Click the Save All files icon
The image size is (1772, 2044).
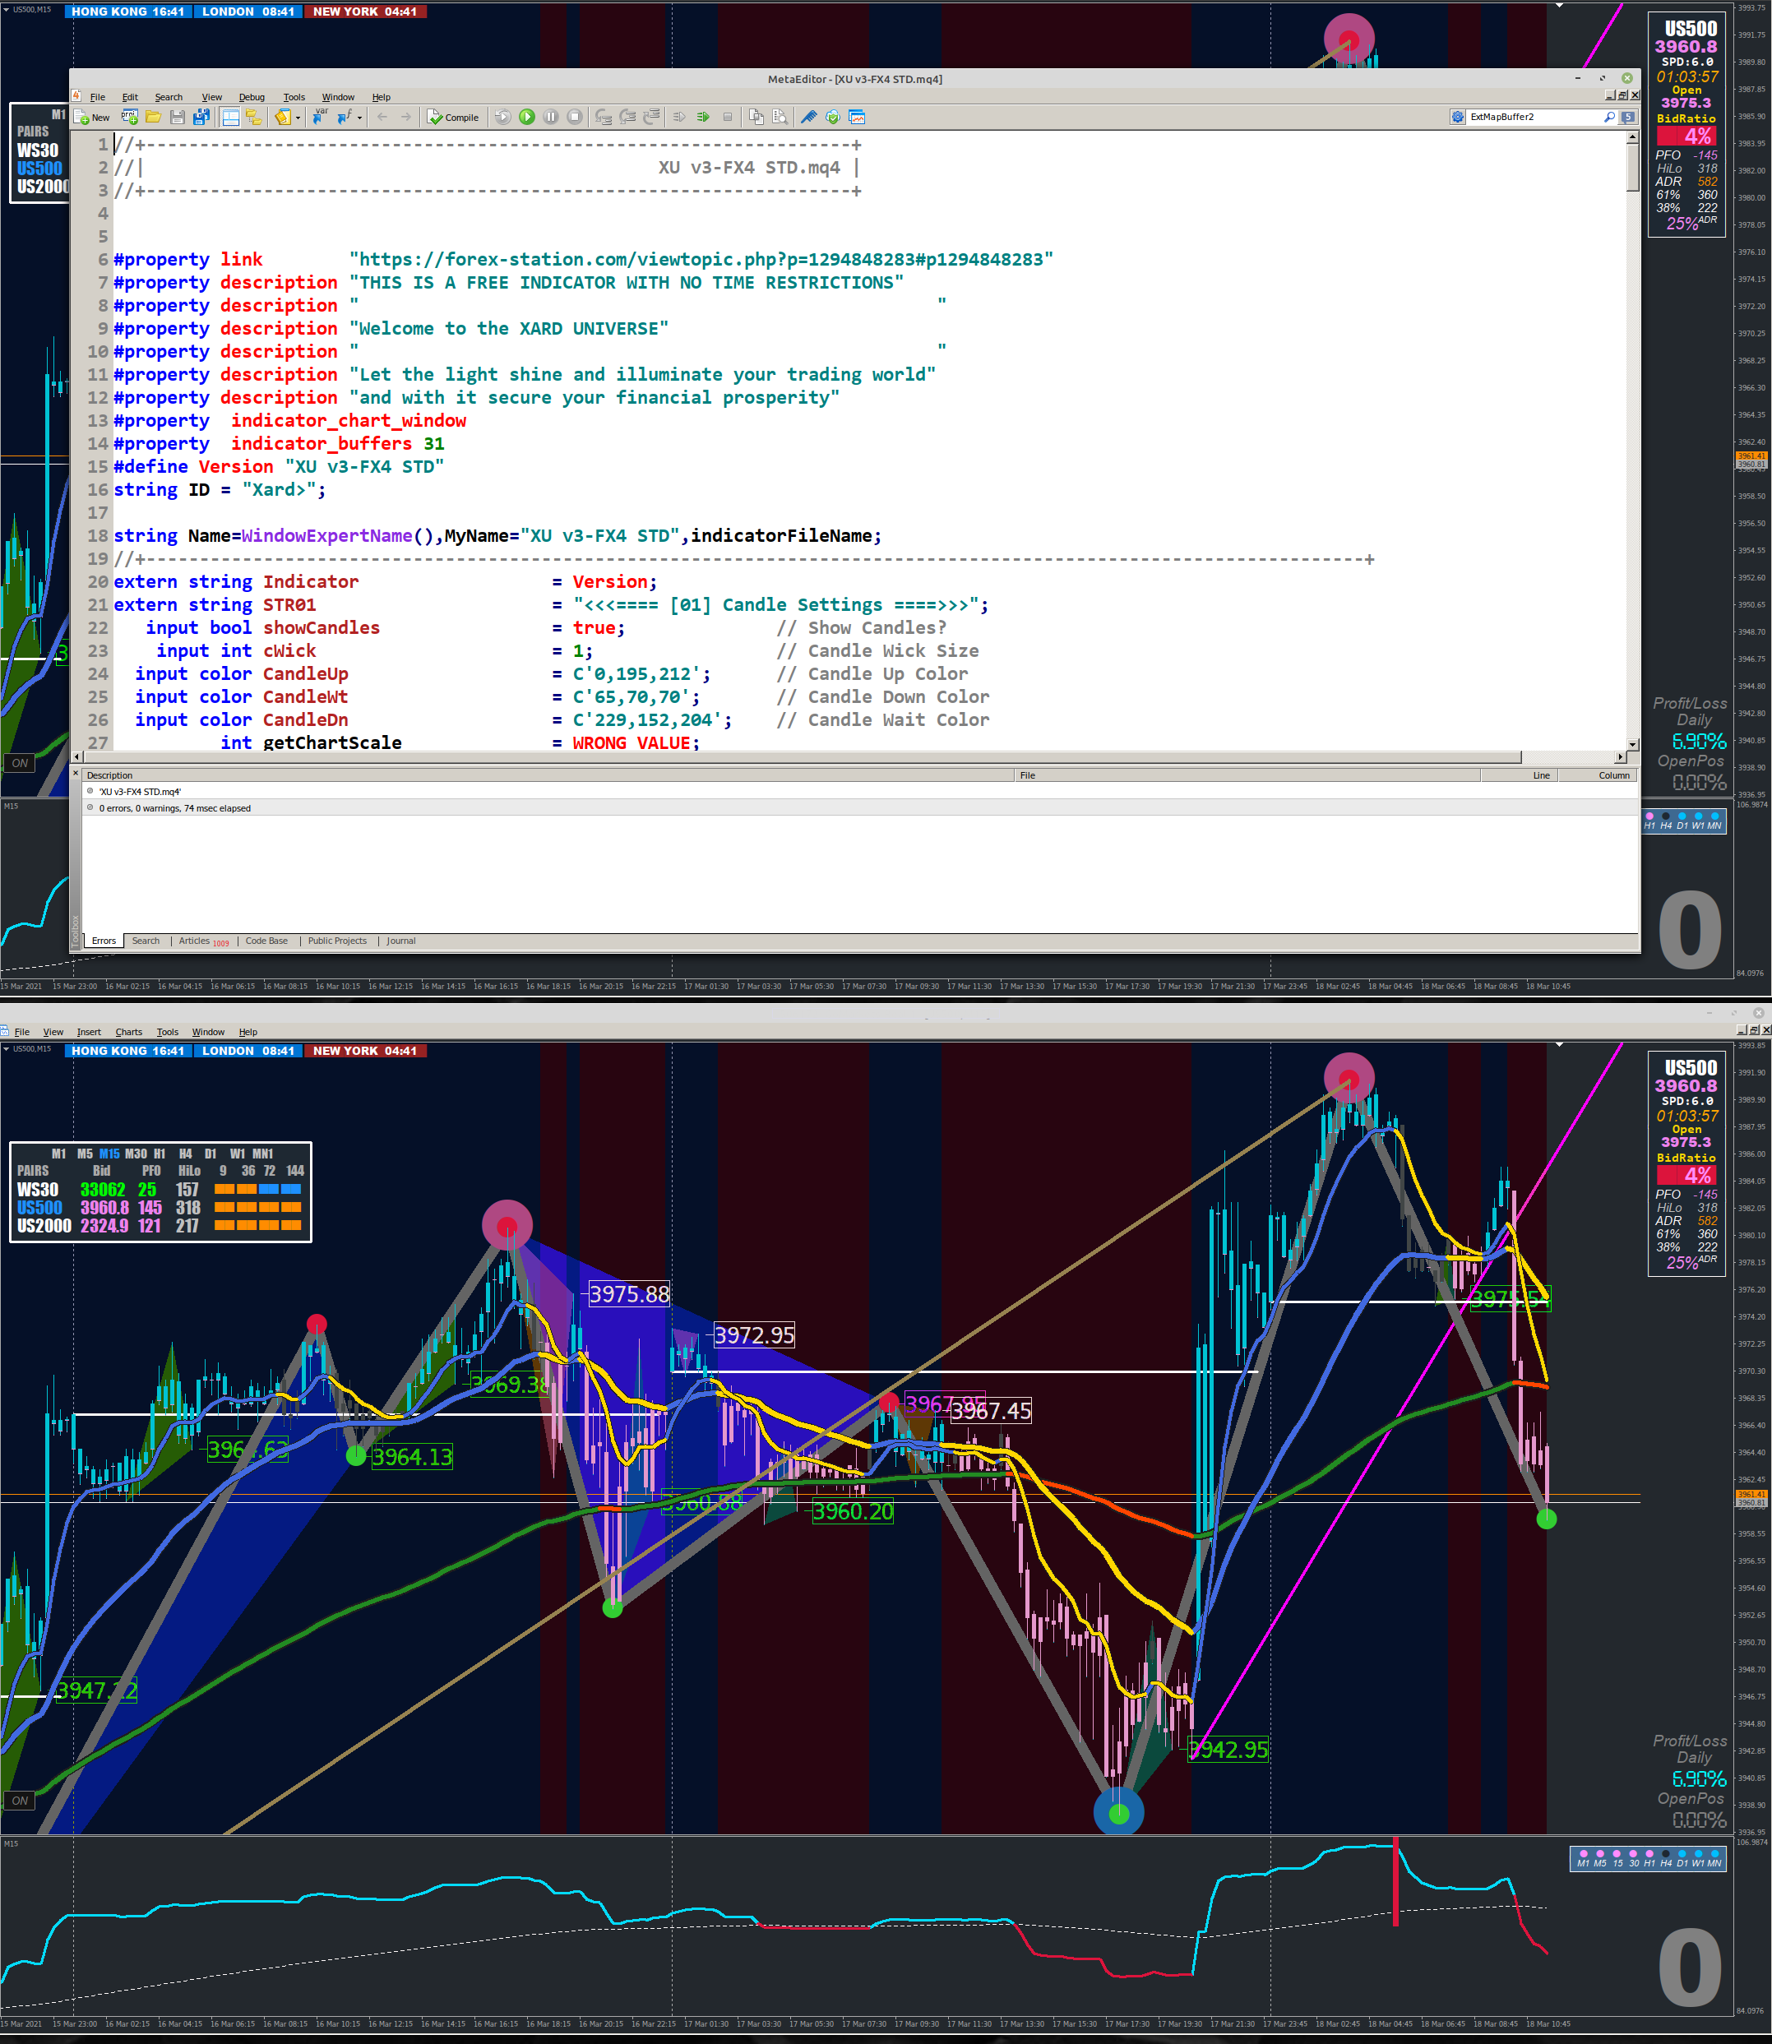tap(201, 117)
